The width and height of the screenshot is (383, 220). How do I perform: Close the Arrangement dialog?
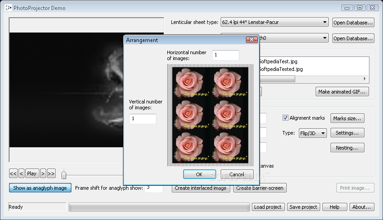251,39
